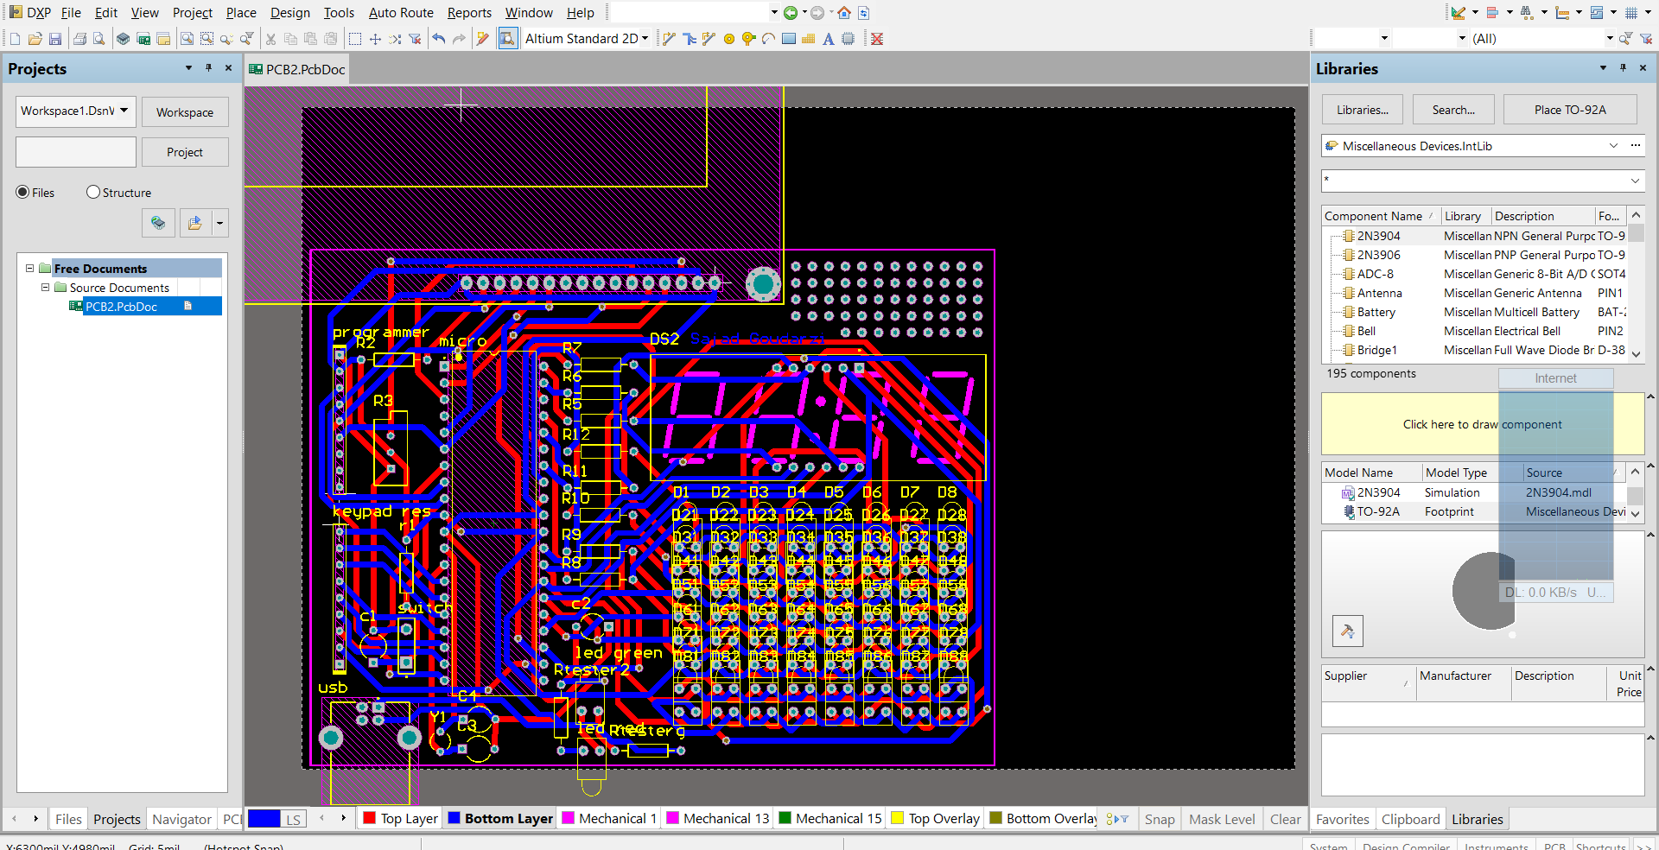Toggle the LS layer set button
This screenshot has height=850, width=1659.
(x=294, y=819)
